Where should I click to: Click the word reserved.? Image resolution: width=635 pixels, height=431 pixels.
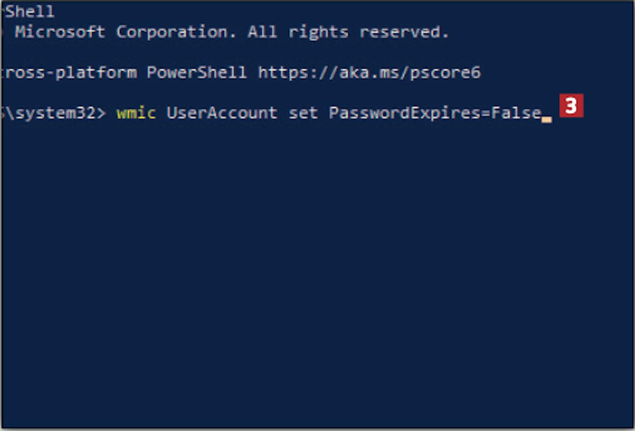click(403, 32)
